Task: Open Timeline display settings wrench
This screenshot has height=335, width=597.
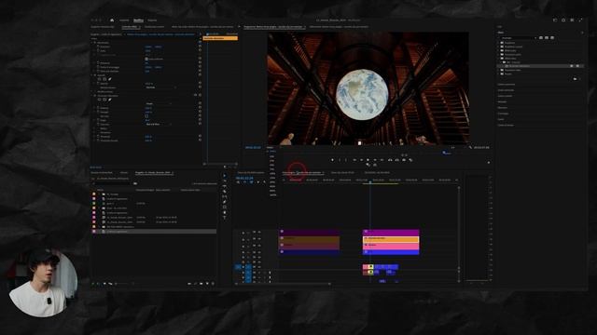Action: (x=265, y=182)
